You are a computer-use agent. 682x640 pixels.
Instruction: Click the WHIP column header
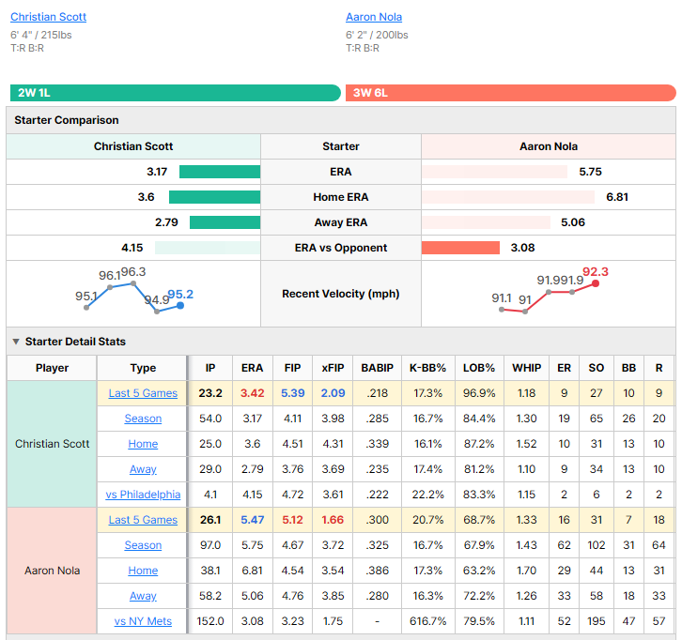[x=526, y=368]
